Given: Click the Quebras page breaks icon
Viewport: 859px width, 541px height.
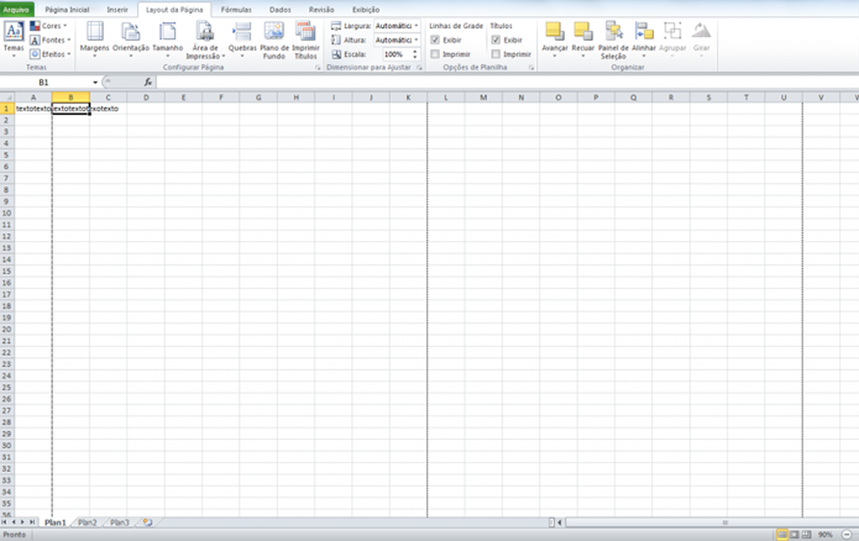Looking at the screenshot, I should click(x=242, y=32).
